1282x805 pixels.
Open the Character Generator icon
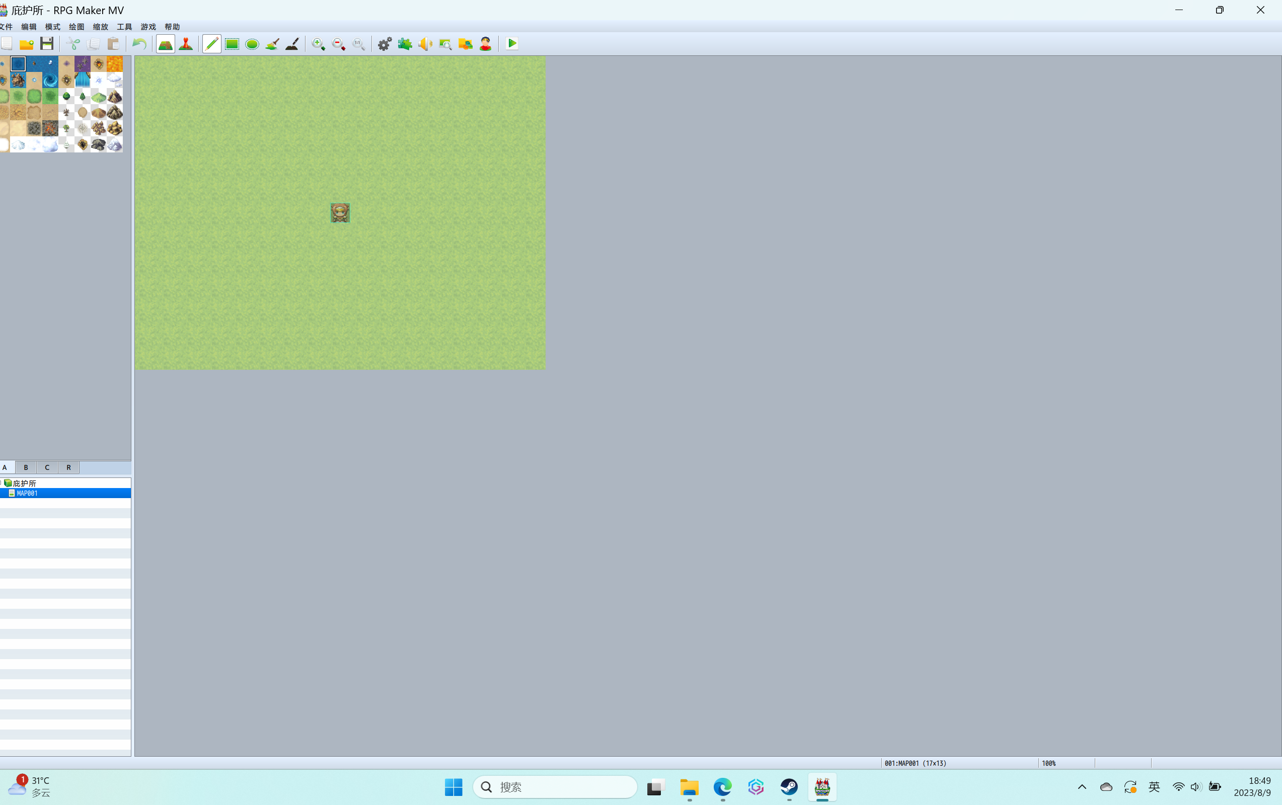(x=486, y=44)
